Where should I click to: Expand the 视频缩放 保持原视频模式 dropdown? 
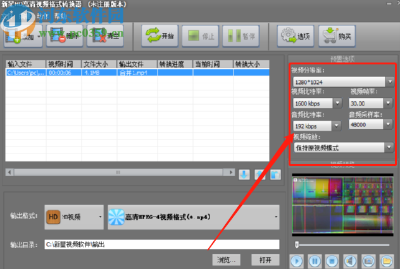pyautogui.click(x=389, y=147)
